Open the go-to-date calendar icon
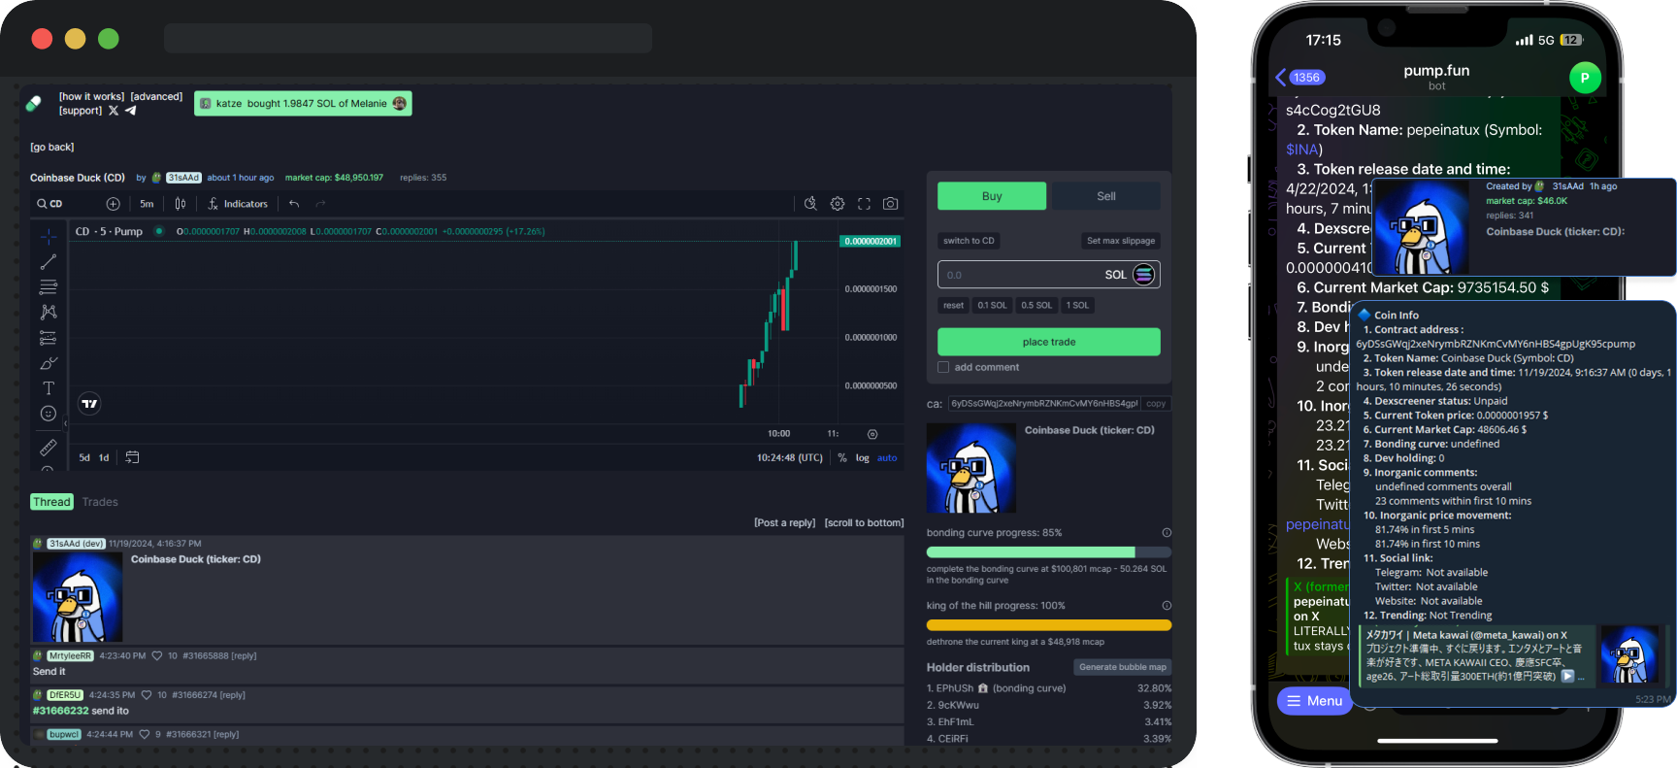Screen dimensions: 1677x768 point(133,457)
